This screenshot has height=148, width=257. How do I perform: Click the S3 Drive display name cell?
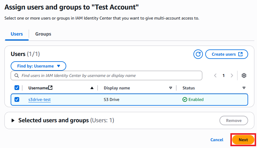(x=111, y=99)
